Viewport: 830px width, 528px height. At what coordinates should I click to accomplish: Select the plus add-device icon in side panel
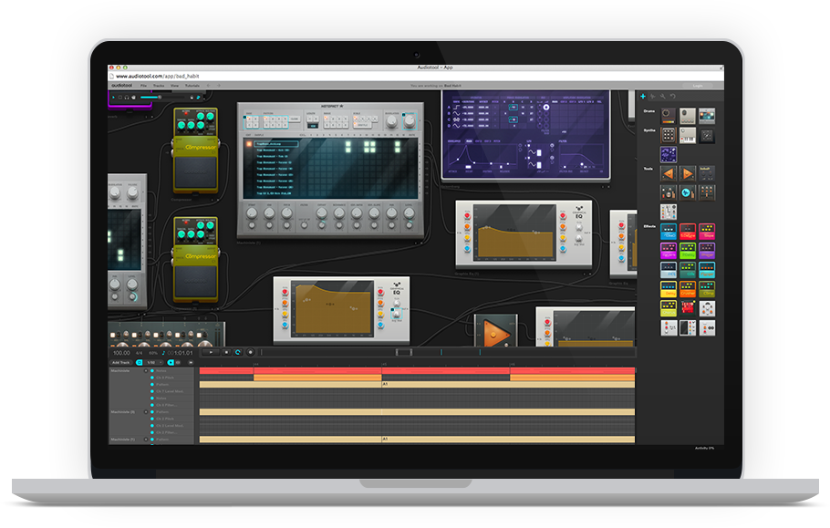click(x=642, y=96)
